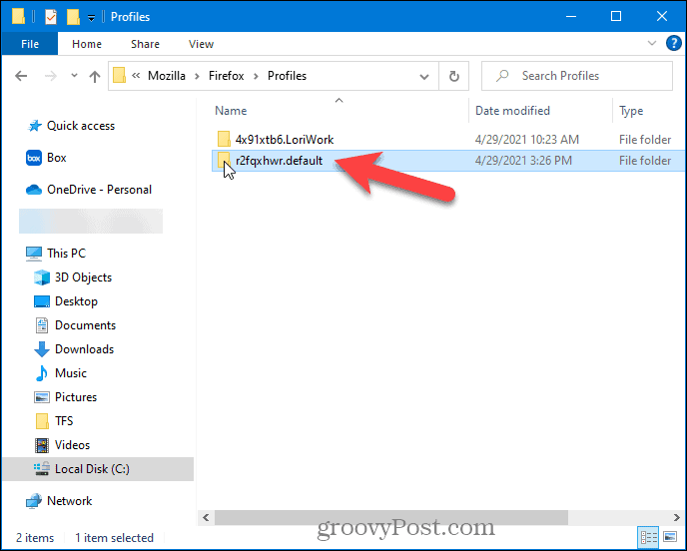Screen dimensions: 687x551
Task: Click the Downloads arrow icon
Action: (x=42, y=349)
